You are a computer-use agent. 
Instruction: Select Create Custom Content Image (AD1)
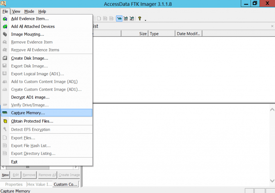click(46, 89)
